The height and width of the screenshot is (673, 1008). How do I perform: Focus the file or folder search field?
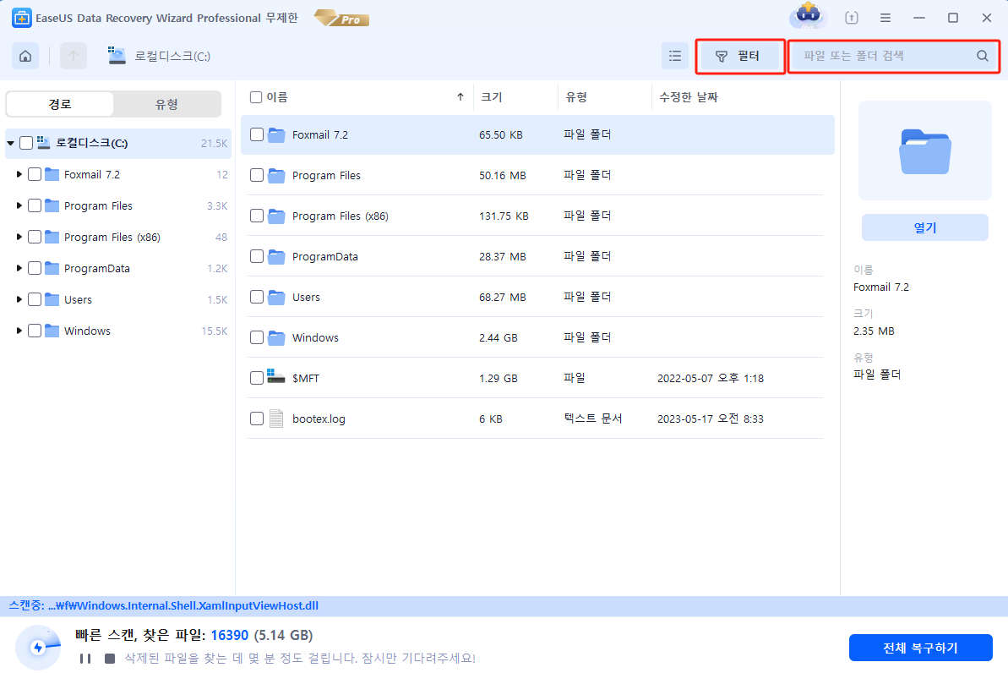coord(894,57)
